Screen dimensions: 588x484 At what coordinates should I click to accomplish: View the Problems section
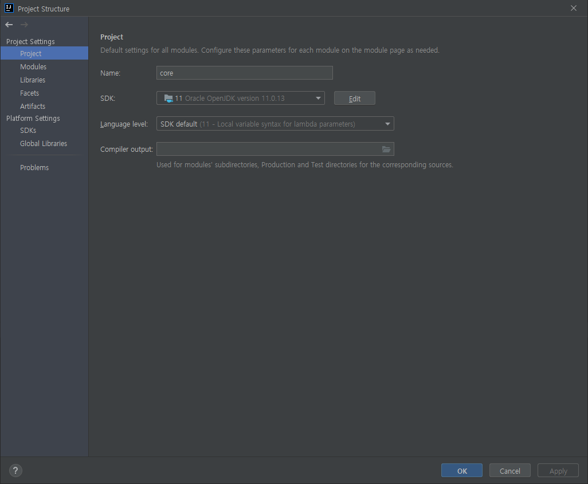[44, 168]
